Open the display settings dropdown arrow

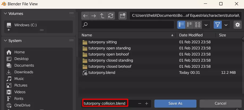[x=206, y=25]
